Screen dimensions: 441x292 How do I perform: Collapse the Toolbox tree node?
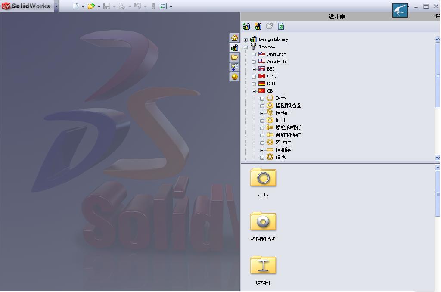tap(246, 47)
